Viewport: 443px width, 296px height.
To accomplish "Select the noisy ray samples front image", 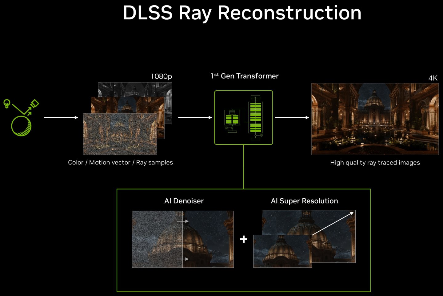I will coord(120,134).
